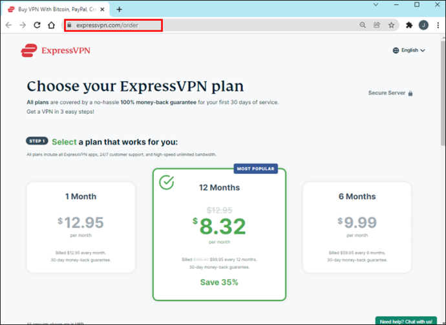Click the share page icon
This screenshot has height=325, width=446.
377,25
